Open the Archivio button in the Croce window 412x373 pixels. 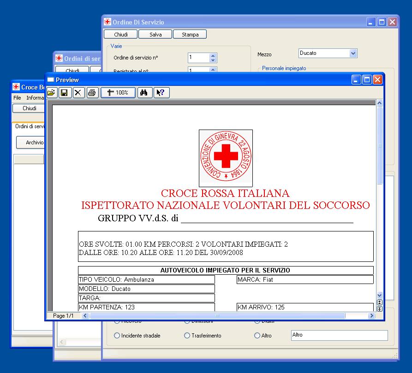pos(30,142)
